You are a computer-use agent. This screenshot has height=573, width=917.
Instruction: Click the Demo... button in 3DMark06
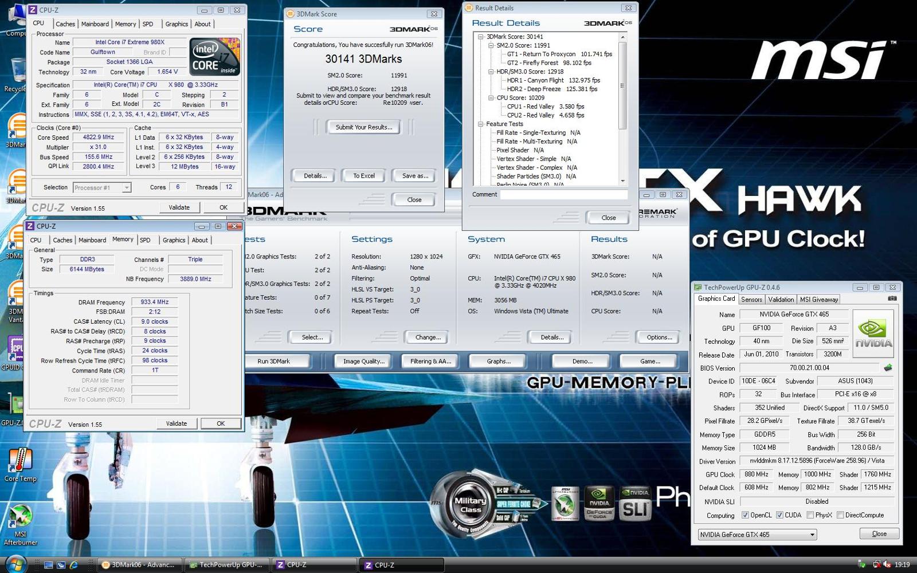(582, 361)
